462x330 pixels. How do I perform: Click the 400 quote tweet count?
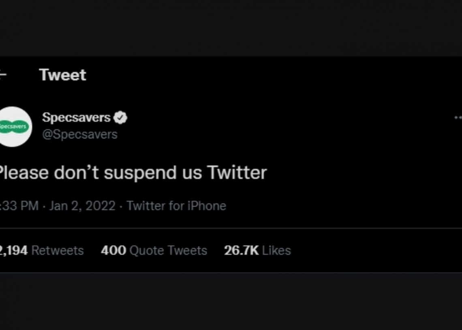tap(113, 251)
